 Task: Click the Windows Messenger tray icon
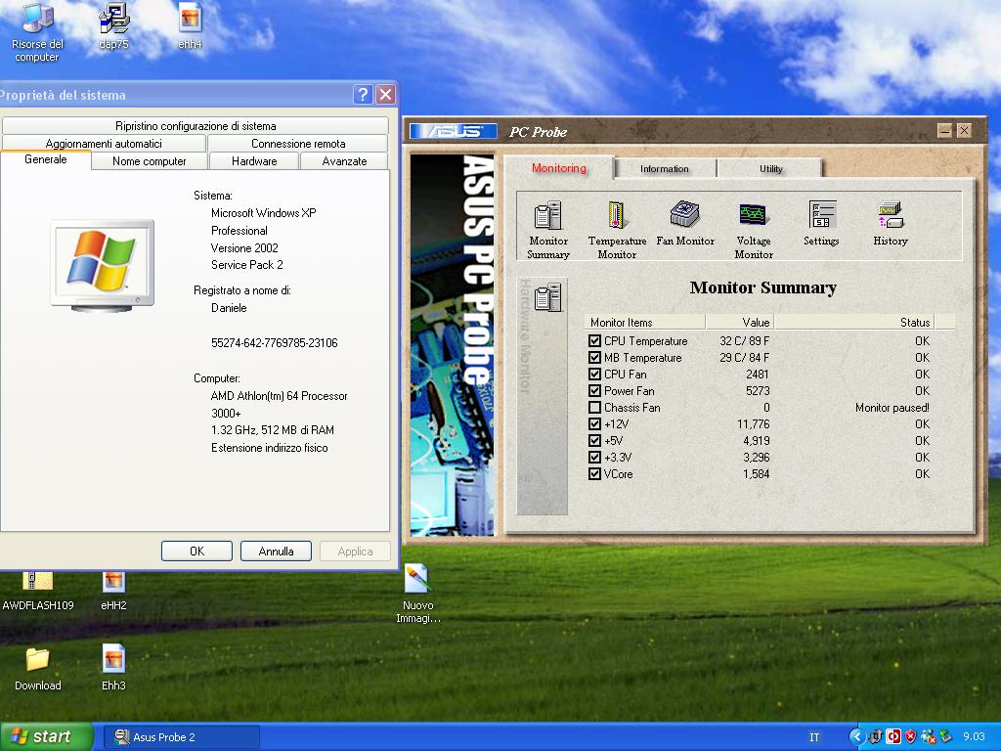tap(929, 736)
